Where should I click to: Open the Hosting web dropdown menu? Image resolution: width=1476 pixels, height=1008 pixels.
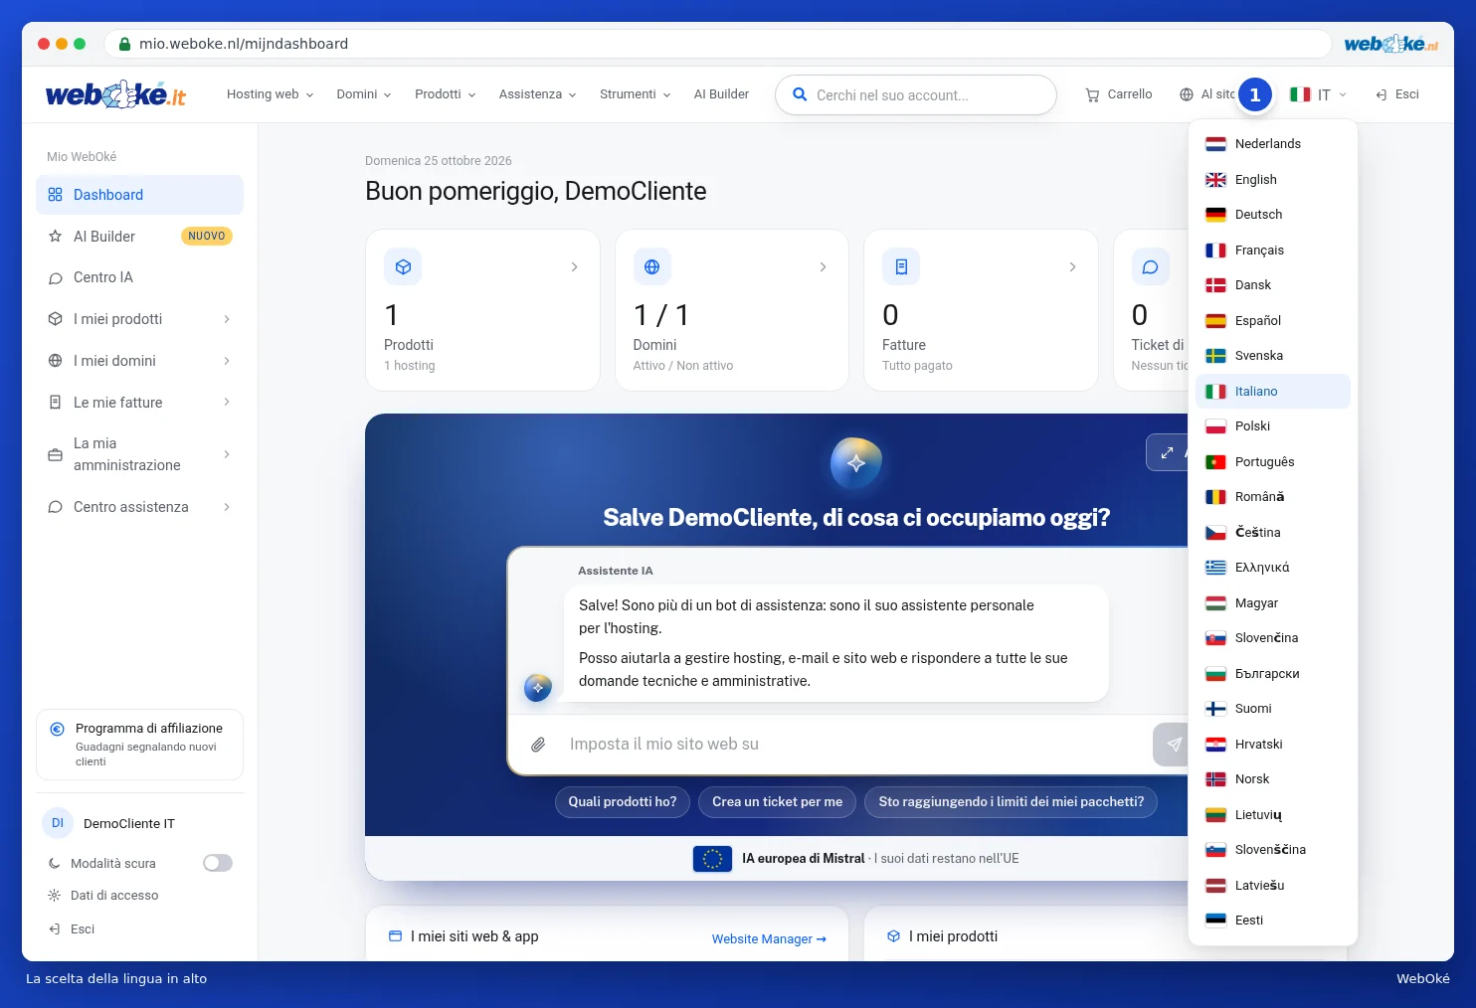tap(270, 94)
